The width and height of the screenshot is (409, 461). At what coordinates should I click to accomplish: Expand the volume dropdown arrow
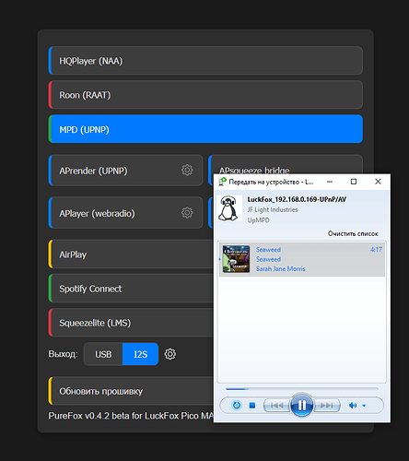coord(364,406)
